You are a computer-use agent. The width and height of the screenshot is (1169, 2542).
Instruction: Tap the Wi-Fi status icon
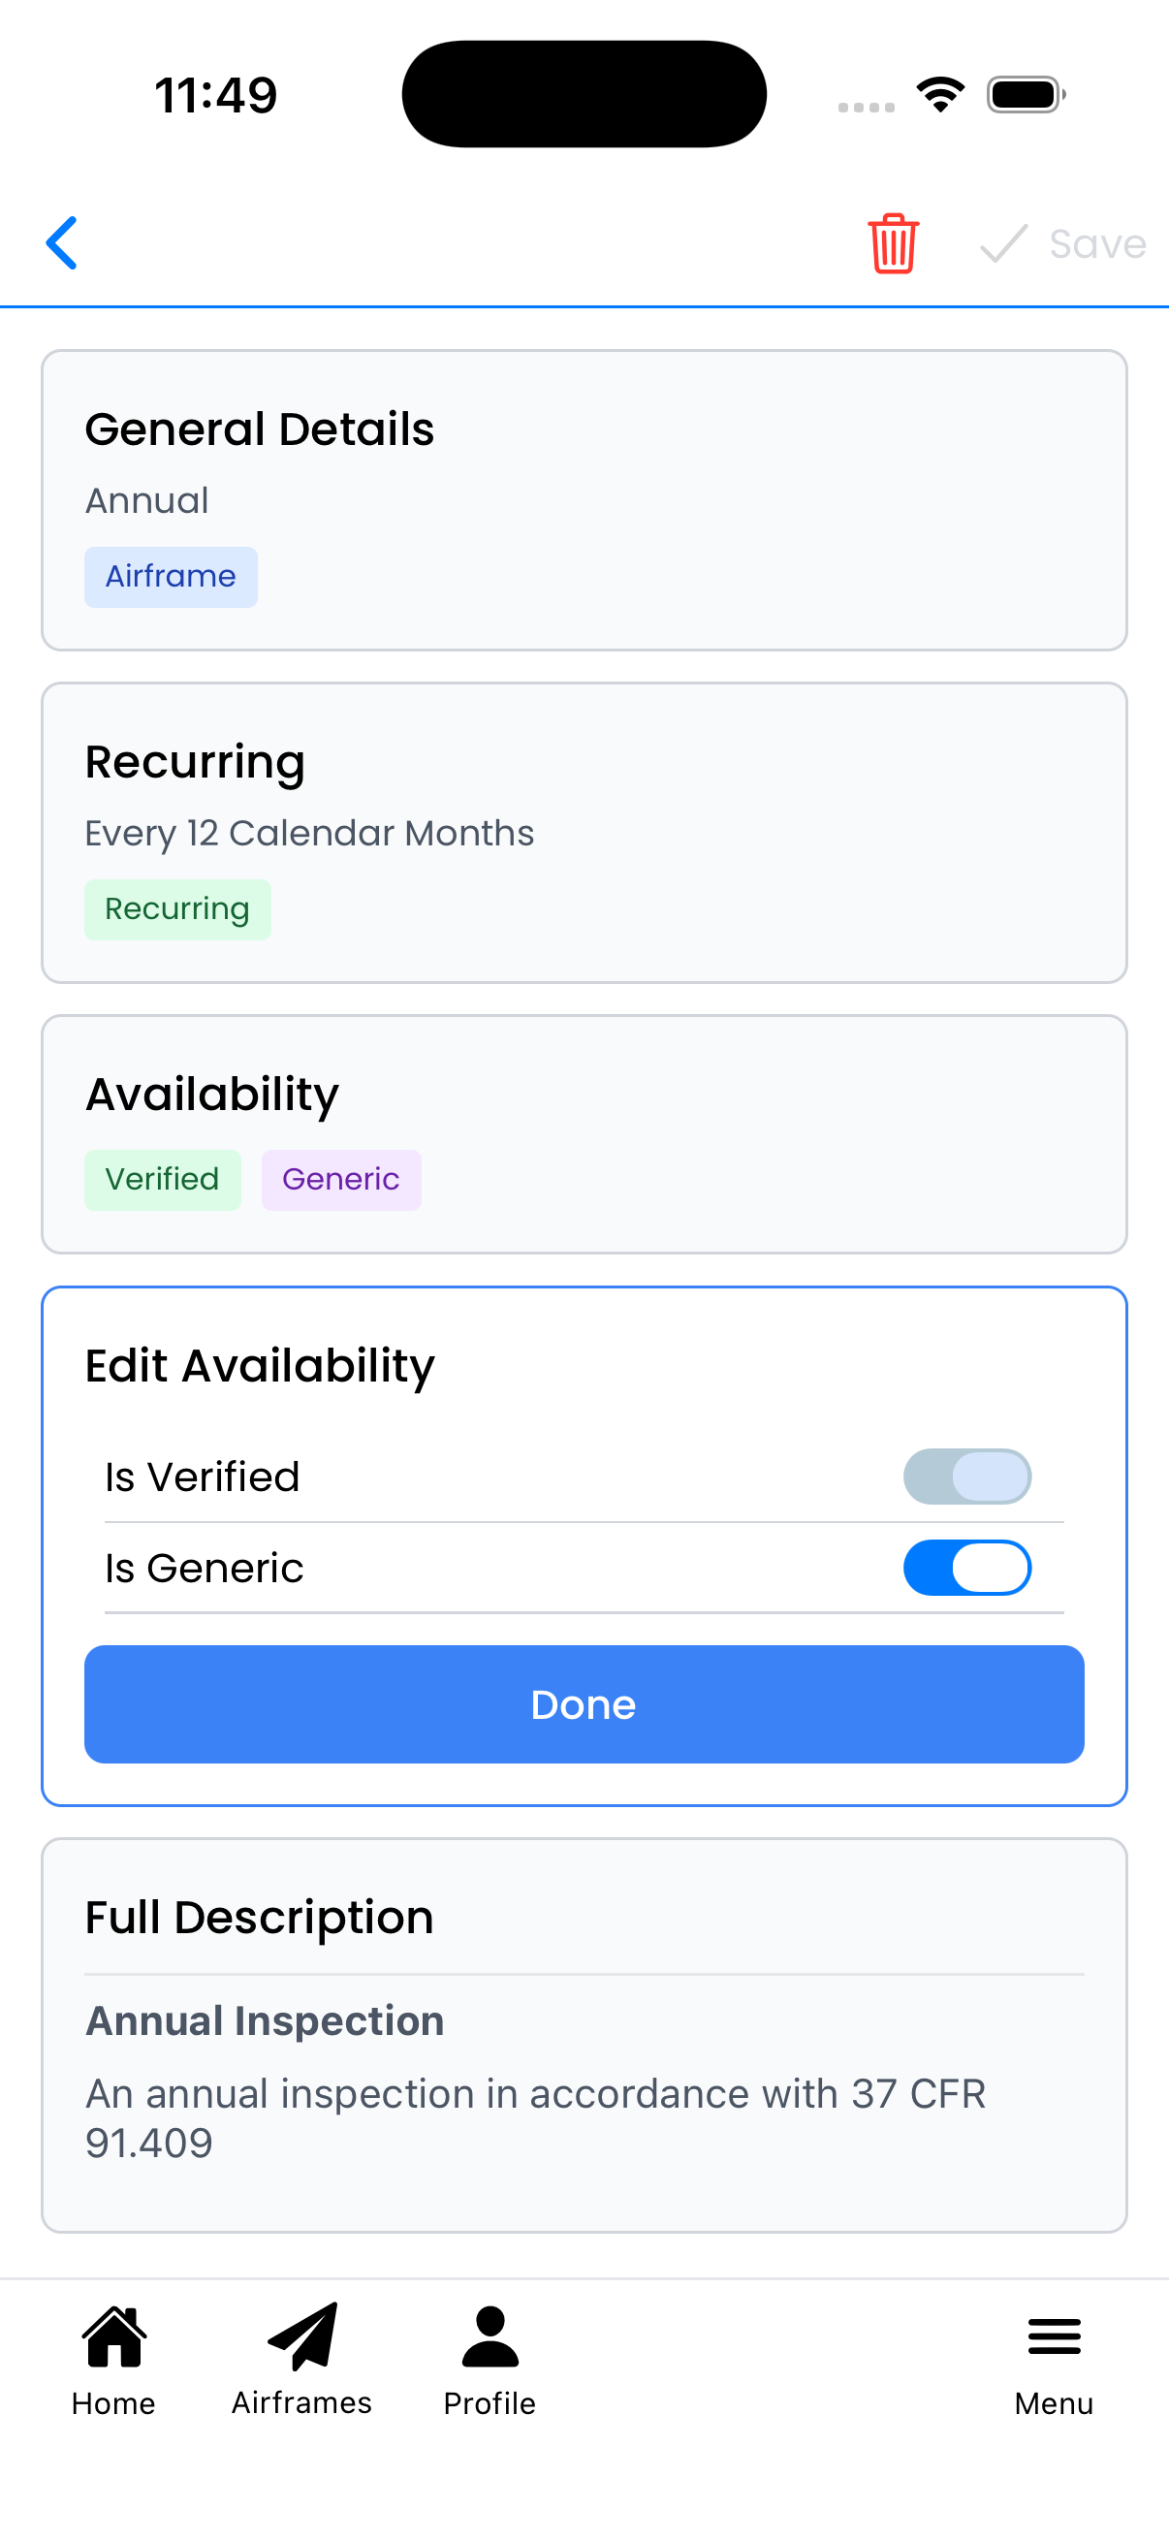pos(940,93)
